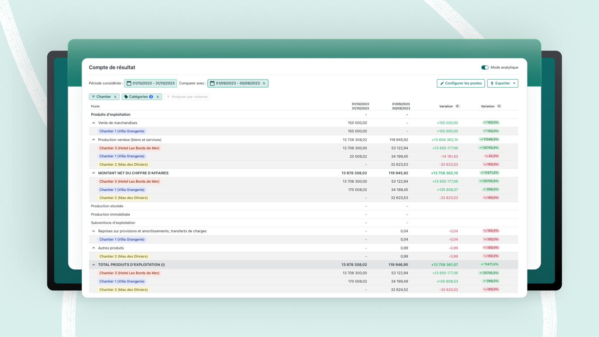Viewport: 599px width, 337px height.
Task: Open the Période considérée date range picker
Action: tap(150, 83)
